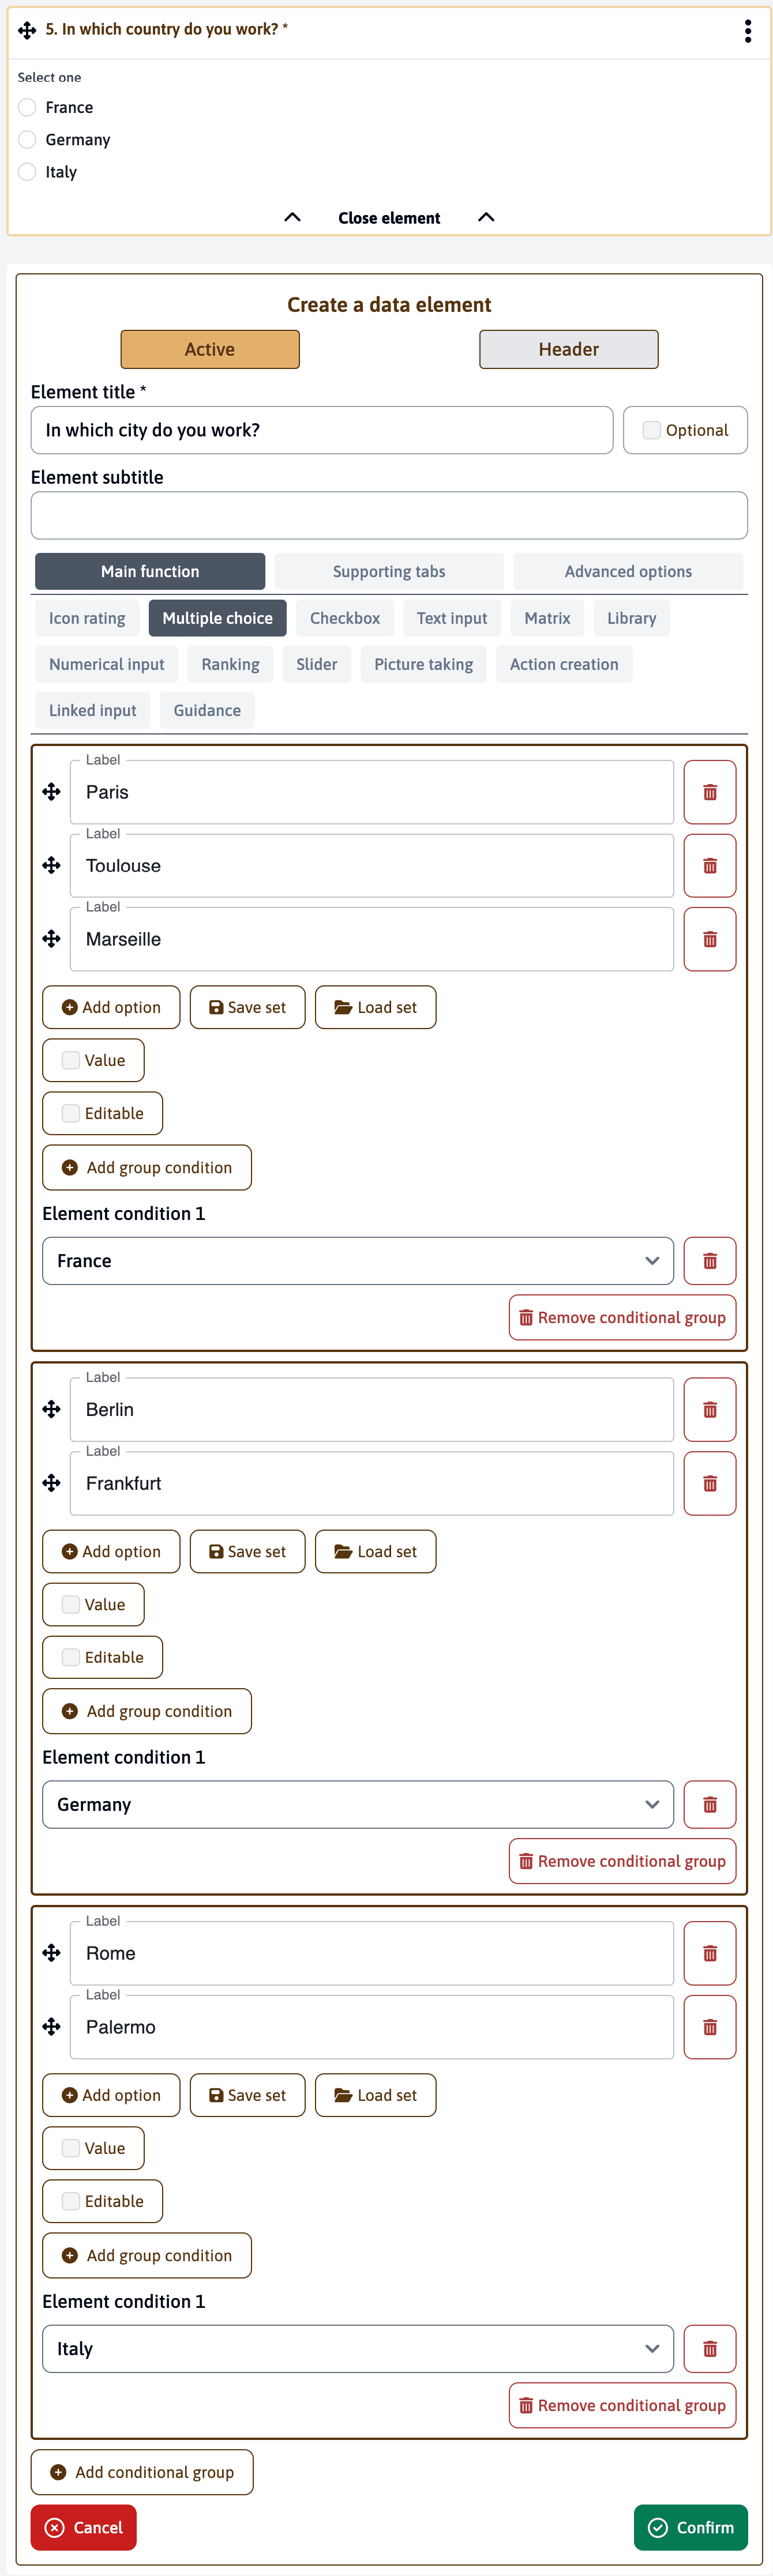Image resolution: width=773 pixels, height=2576 pixels.
Task: Add a new conditional group
Action: tap(142, 2471)
